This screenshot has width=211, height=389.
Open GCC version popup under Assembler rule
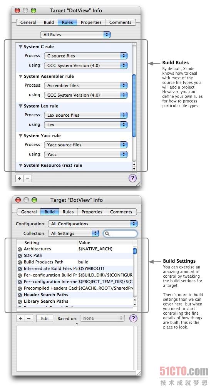tap(86, 95)
